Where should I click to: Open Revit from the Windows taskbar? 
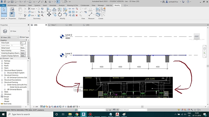[84, 114]
